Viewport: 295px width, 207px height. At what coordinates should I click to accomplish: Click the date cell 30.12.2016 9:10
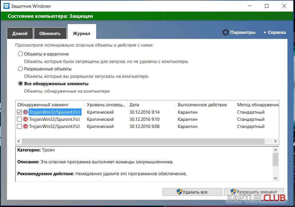[x=144, y=119]
